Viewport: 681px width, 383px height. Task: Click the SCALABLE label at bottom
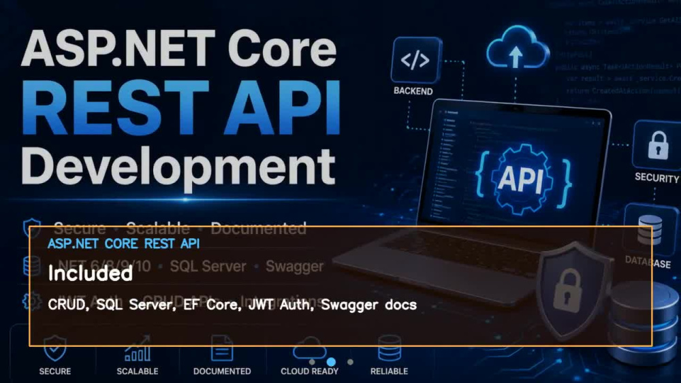(138, 371)
